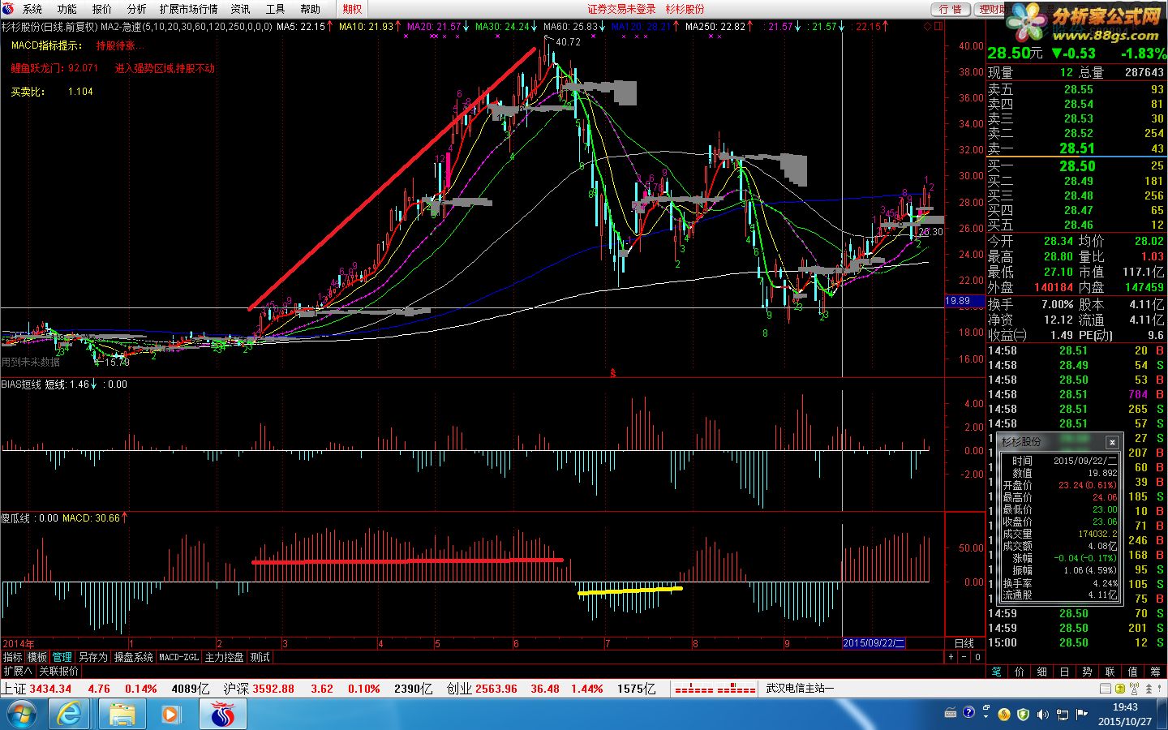Select the 联 tab in quote panel
The image size is (1168, 730).
pyautogui.click(x=1110, y=672)
